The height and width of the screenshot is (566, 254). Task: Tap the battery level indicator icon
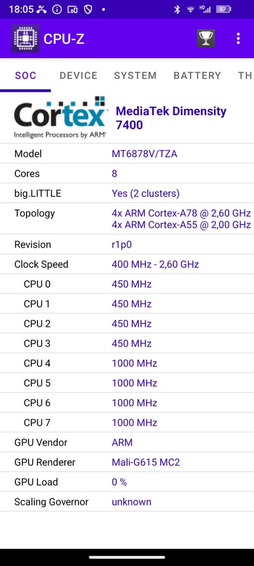(x=224, y=10)
